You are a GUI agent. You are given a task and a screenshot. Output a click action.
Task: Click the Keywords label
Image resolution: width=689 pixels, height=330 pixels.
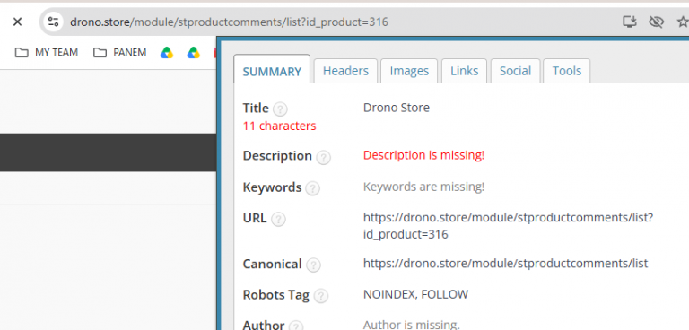[x=272, y=187]
